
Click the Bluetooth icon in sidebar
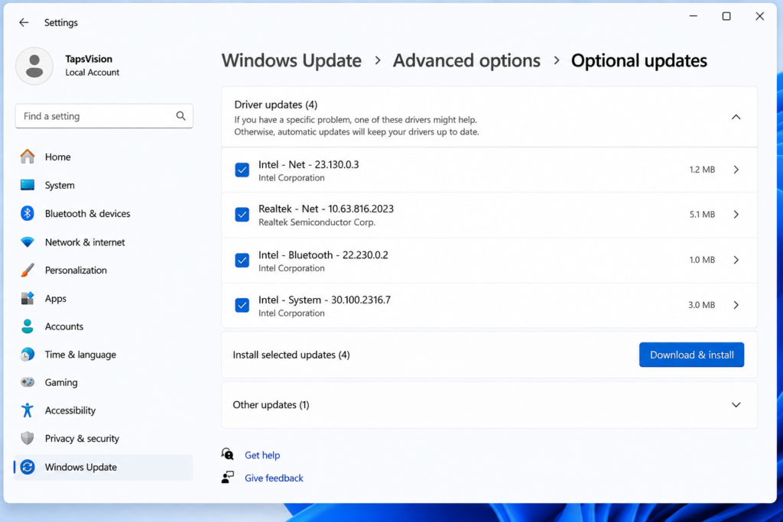click(x=28, y=213)
